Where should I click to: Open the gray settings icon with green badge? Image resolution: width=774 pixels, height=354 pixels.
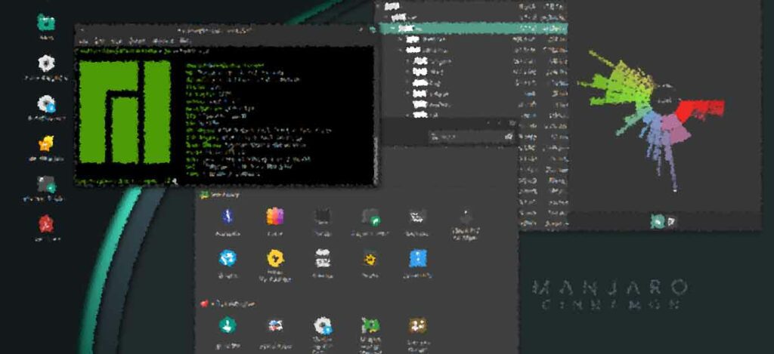[x=370, y=216]
